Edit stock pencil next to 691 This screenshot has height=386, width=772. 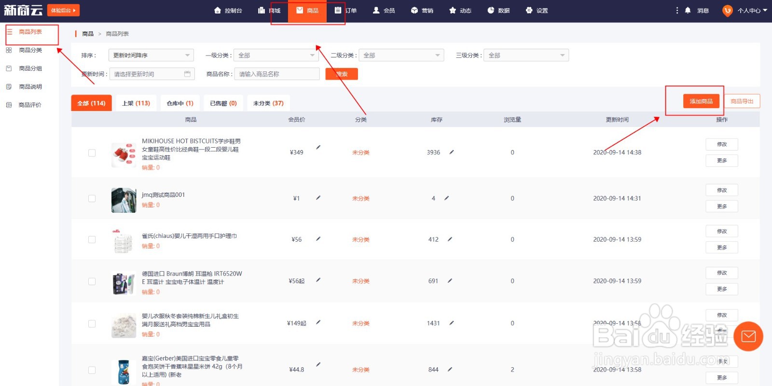click(450, 280)
